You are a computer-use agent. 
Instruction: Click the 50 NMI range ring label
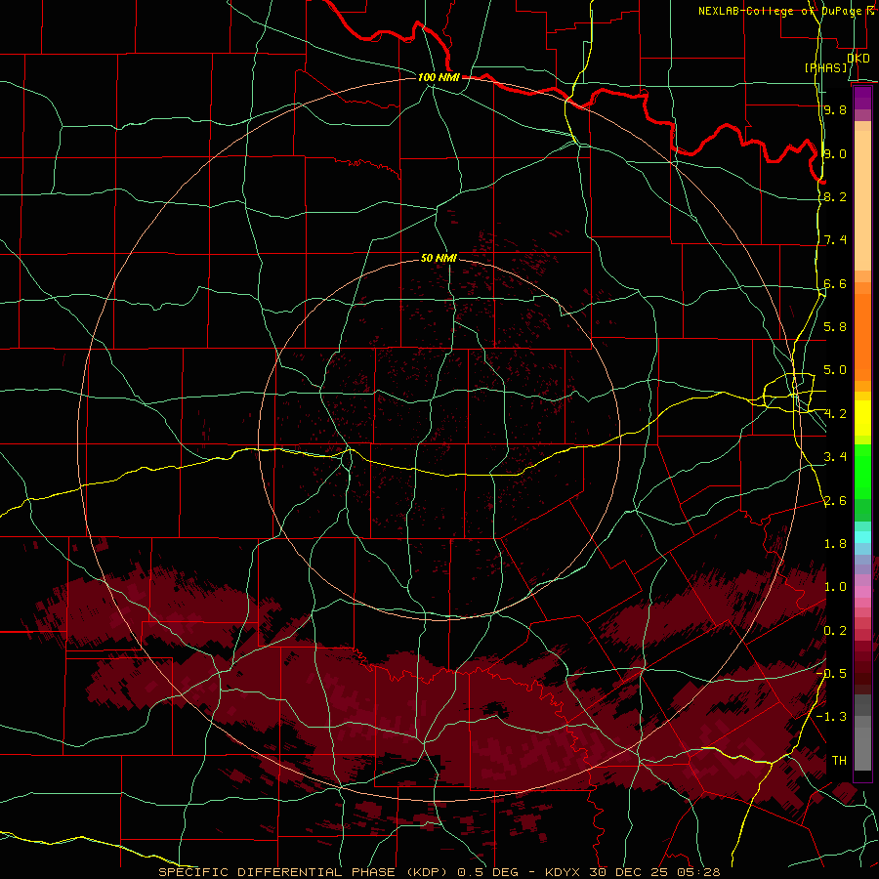point(439,258)
